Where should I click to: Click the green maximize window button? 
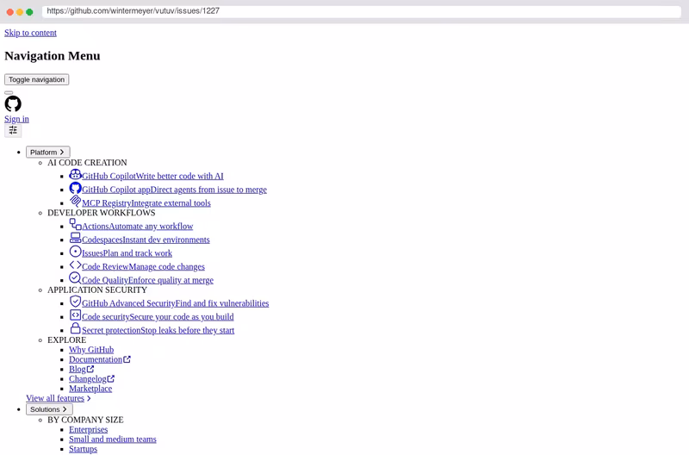click(29, 12)
